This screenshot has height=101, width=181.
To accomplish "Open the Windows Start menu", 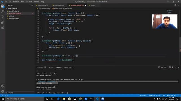I will point(3,99).
